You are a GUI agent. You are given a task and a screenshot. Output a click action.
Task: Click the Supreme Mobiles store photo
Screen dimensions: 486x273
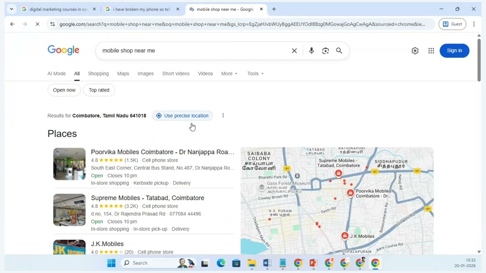point(69,210)
